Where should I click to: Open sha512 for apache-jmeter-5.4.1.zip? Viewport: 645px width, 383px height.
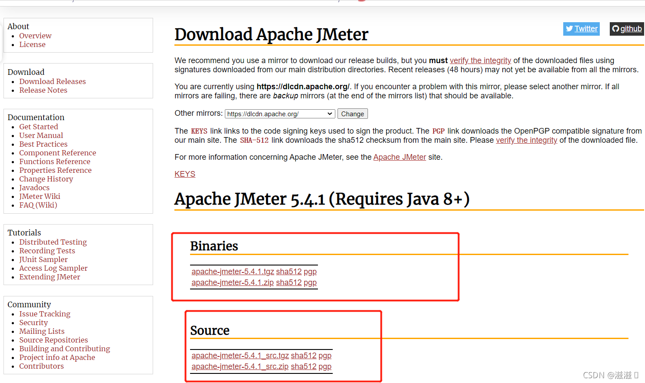tap(289, 282)
